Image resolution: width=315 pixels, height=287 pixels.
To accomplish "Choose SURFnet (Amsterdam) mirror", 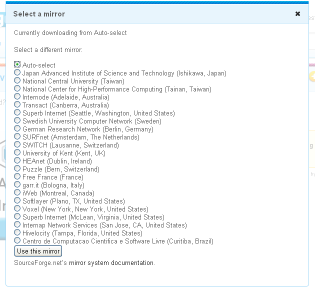I will click(x=17, y=137).
